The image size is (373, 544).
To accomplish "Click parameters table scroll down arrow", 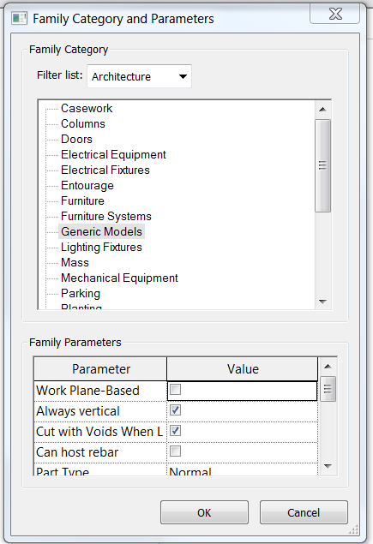I will [328, 466].
